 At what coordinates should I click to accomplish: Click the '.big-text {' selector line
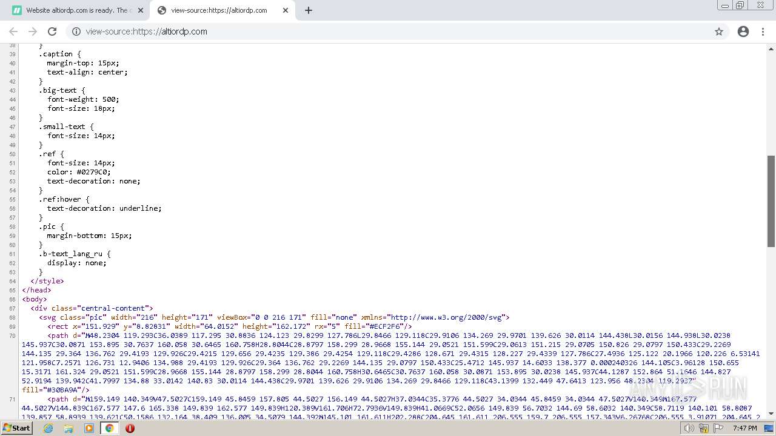coord(62,90)
